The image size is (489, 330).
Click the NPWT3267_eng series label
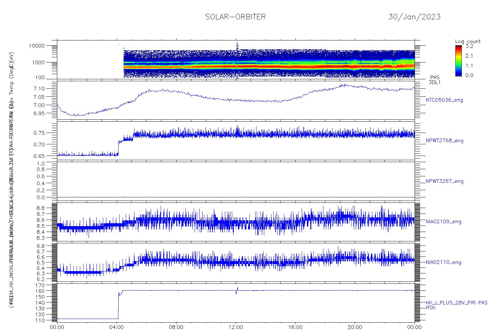(444, 181)
